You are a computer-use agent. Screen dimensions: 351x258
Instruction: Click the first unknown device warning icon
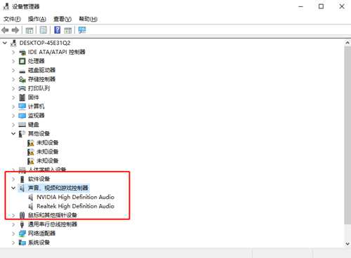[31, 142]
